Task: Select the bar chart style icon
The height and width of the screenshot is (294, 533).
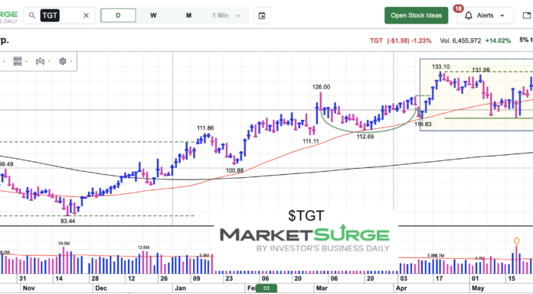Action: (x=18, y=61)
